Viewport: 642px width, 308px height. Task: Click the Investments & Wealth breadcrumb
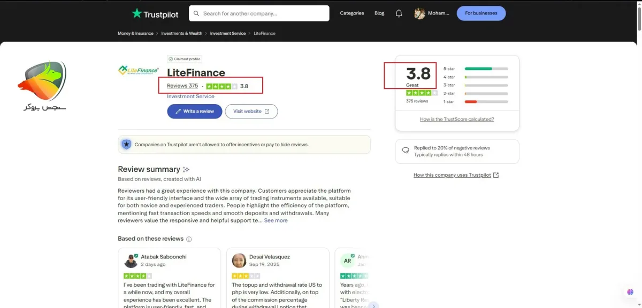[x=182, y=33]
